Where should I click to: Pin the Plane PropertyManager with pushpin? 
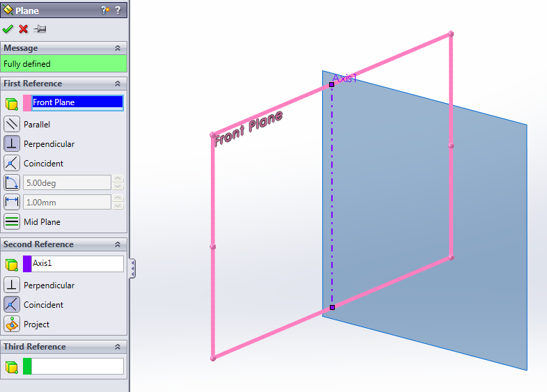coord(40,29)
